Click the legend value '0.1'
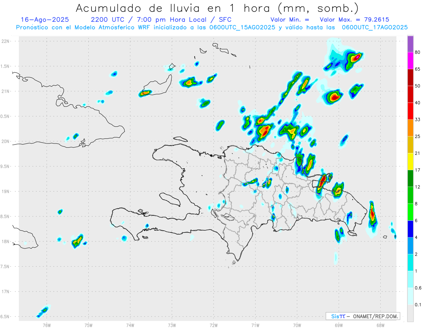 [x=418, y=305]
